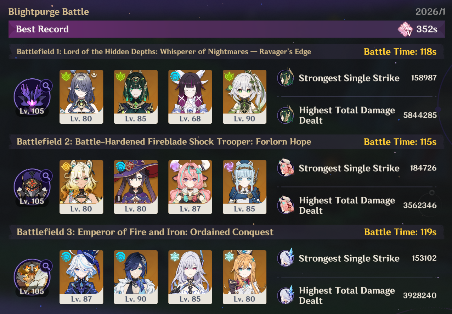Viewport: 452px width, 314px height.
Task: Inspect Battlefield 1 boss magnifier icon
Action: (x=46, y=85)
